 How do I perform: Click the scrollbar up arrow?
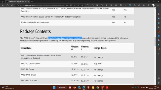tap(155, 8)
